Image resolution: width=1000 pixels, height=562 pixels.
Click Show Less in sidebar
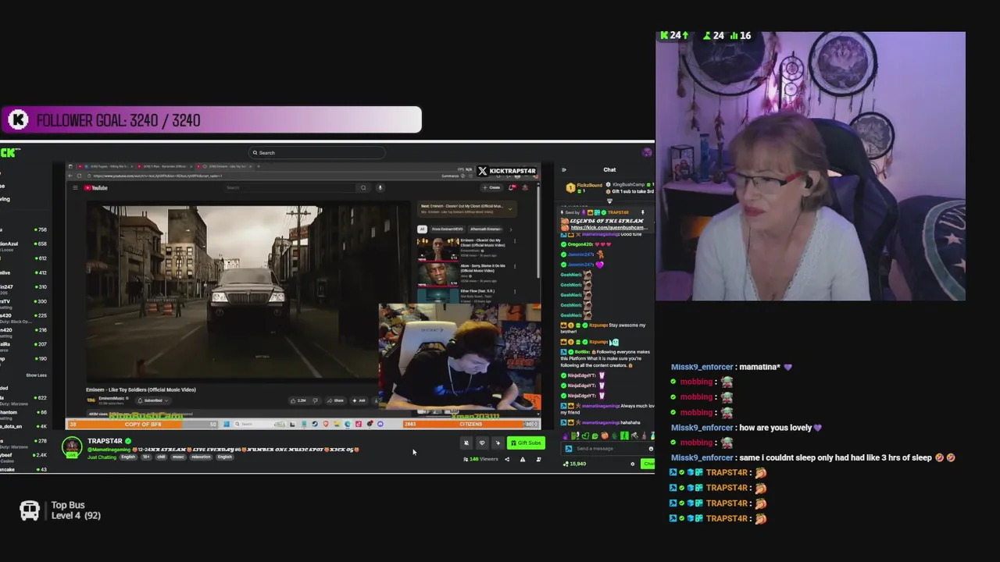pyautogui.click(x=36, y=375)
